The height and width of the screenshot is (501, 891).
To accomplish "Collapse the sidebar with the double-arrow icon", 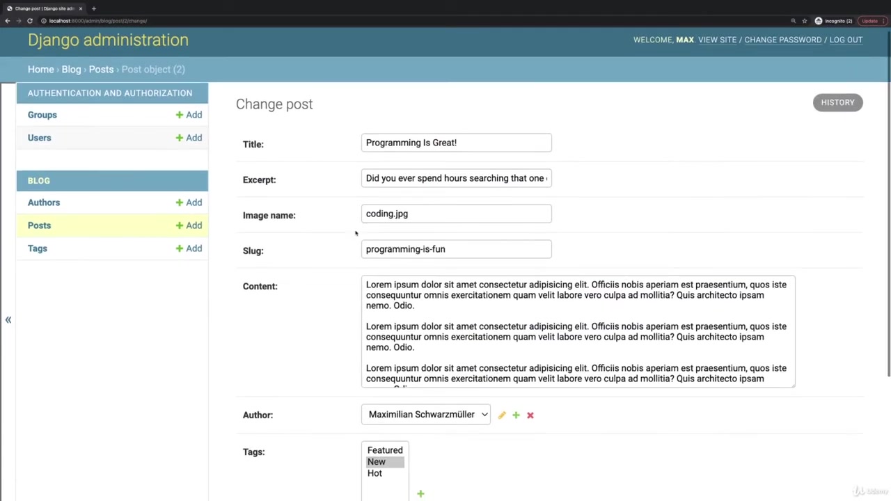I will pos(8,320).
